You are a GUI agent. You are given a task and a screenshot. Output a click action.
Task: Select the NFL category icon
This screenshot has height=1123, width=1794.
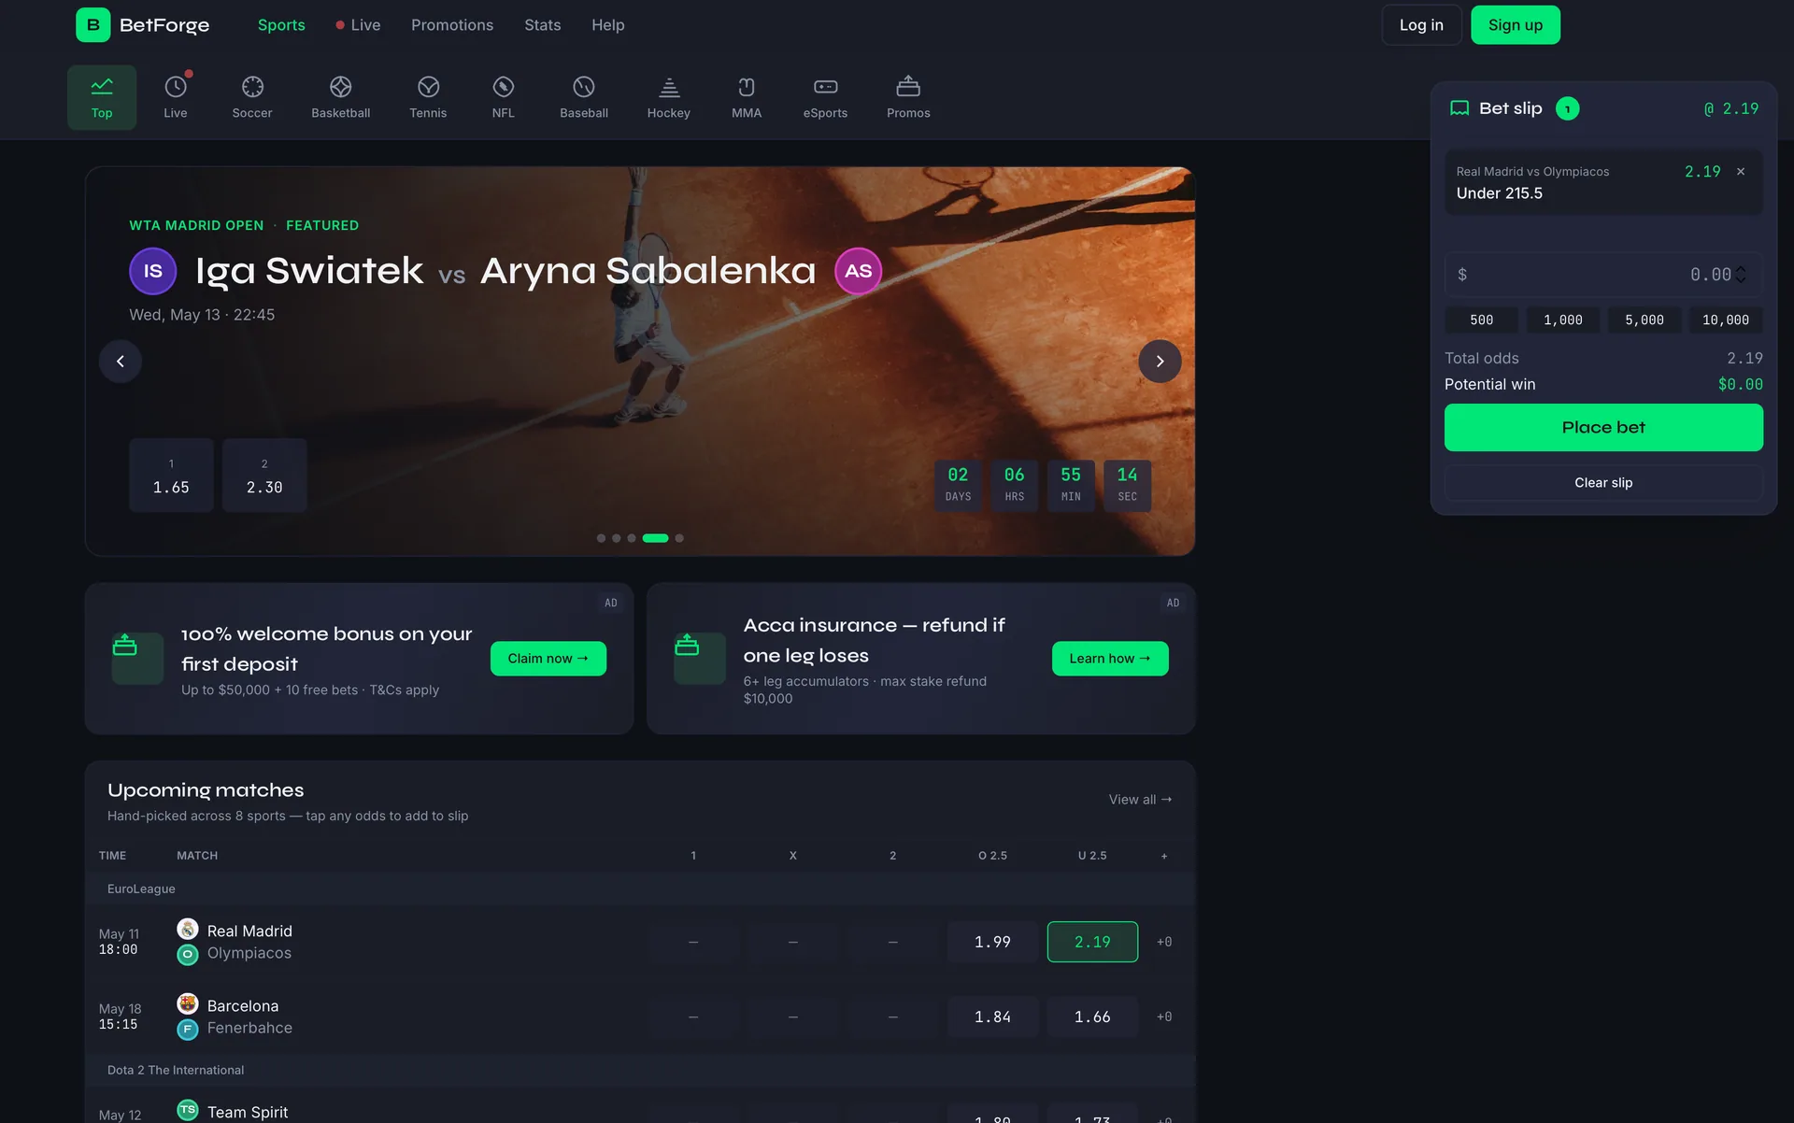click(x=504, y=87)
